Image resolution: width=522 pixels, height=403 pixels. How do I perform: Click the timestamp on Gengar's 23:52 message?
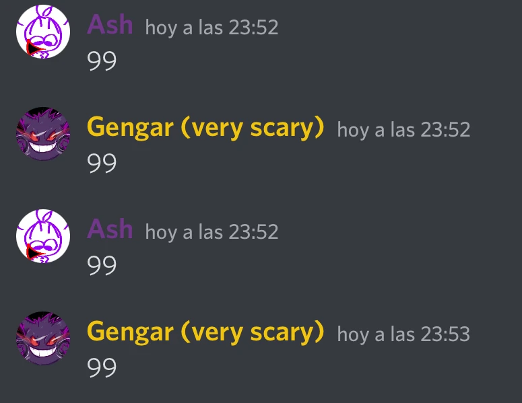coord(403,130)
